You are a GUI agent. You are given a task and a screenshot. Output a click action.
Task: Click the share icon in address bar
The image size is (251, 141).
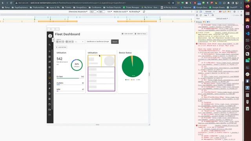[169, 3]
